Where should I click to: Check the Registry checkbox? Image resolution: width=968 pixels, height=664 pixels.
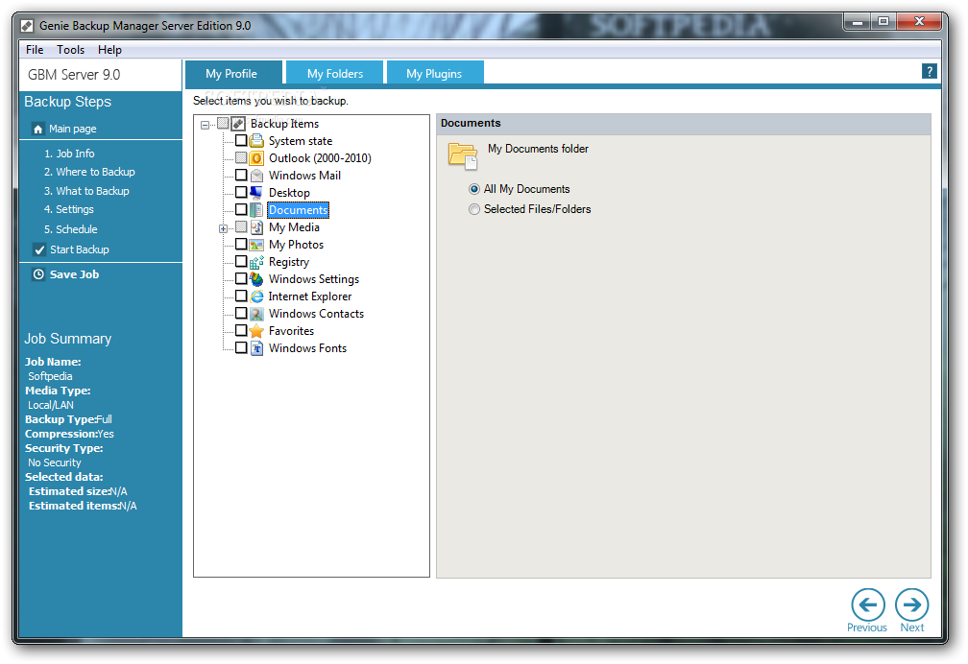pyautogui.click(x=241, y=262)
